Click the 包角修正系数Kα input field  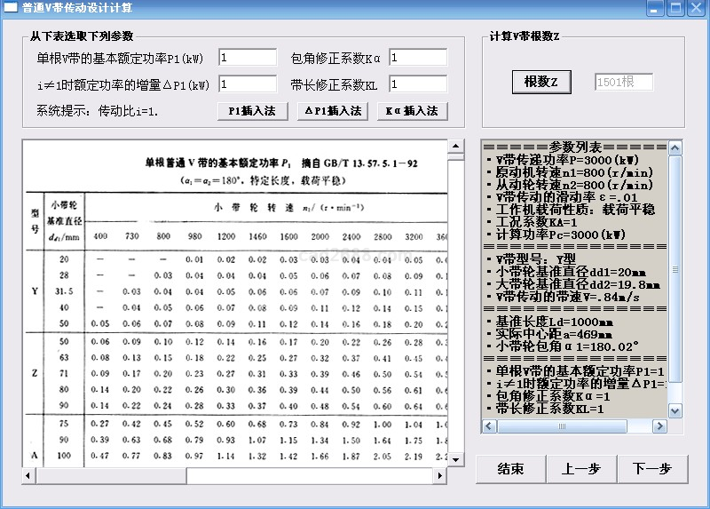pyautogui.click(x=417, y=58)
